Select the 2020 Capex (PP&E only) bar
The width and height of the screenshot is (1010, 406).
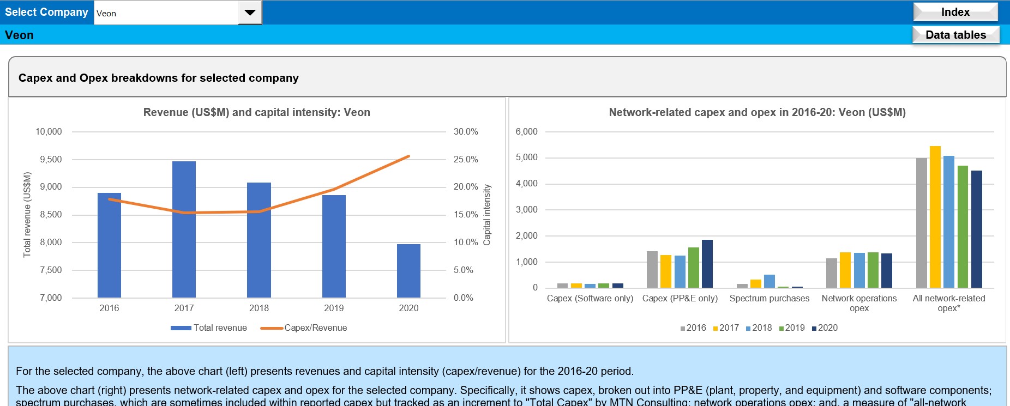[x=707, y=264]
